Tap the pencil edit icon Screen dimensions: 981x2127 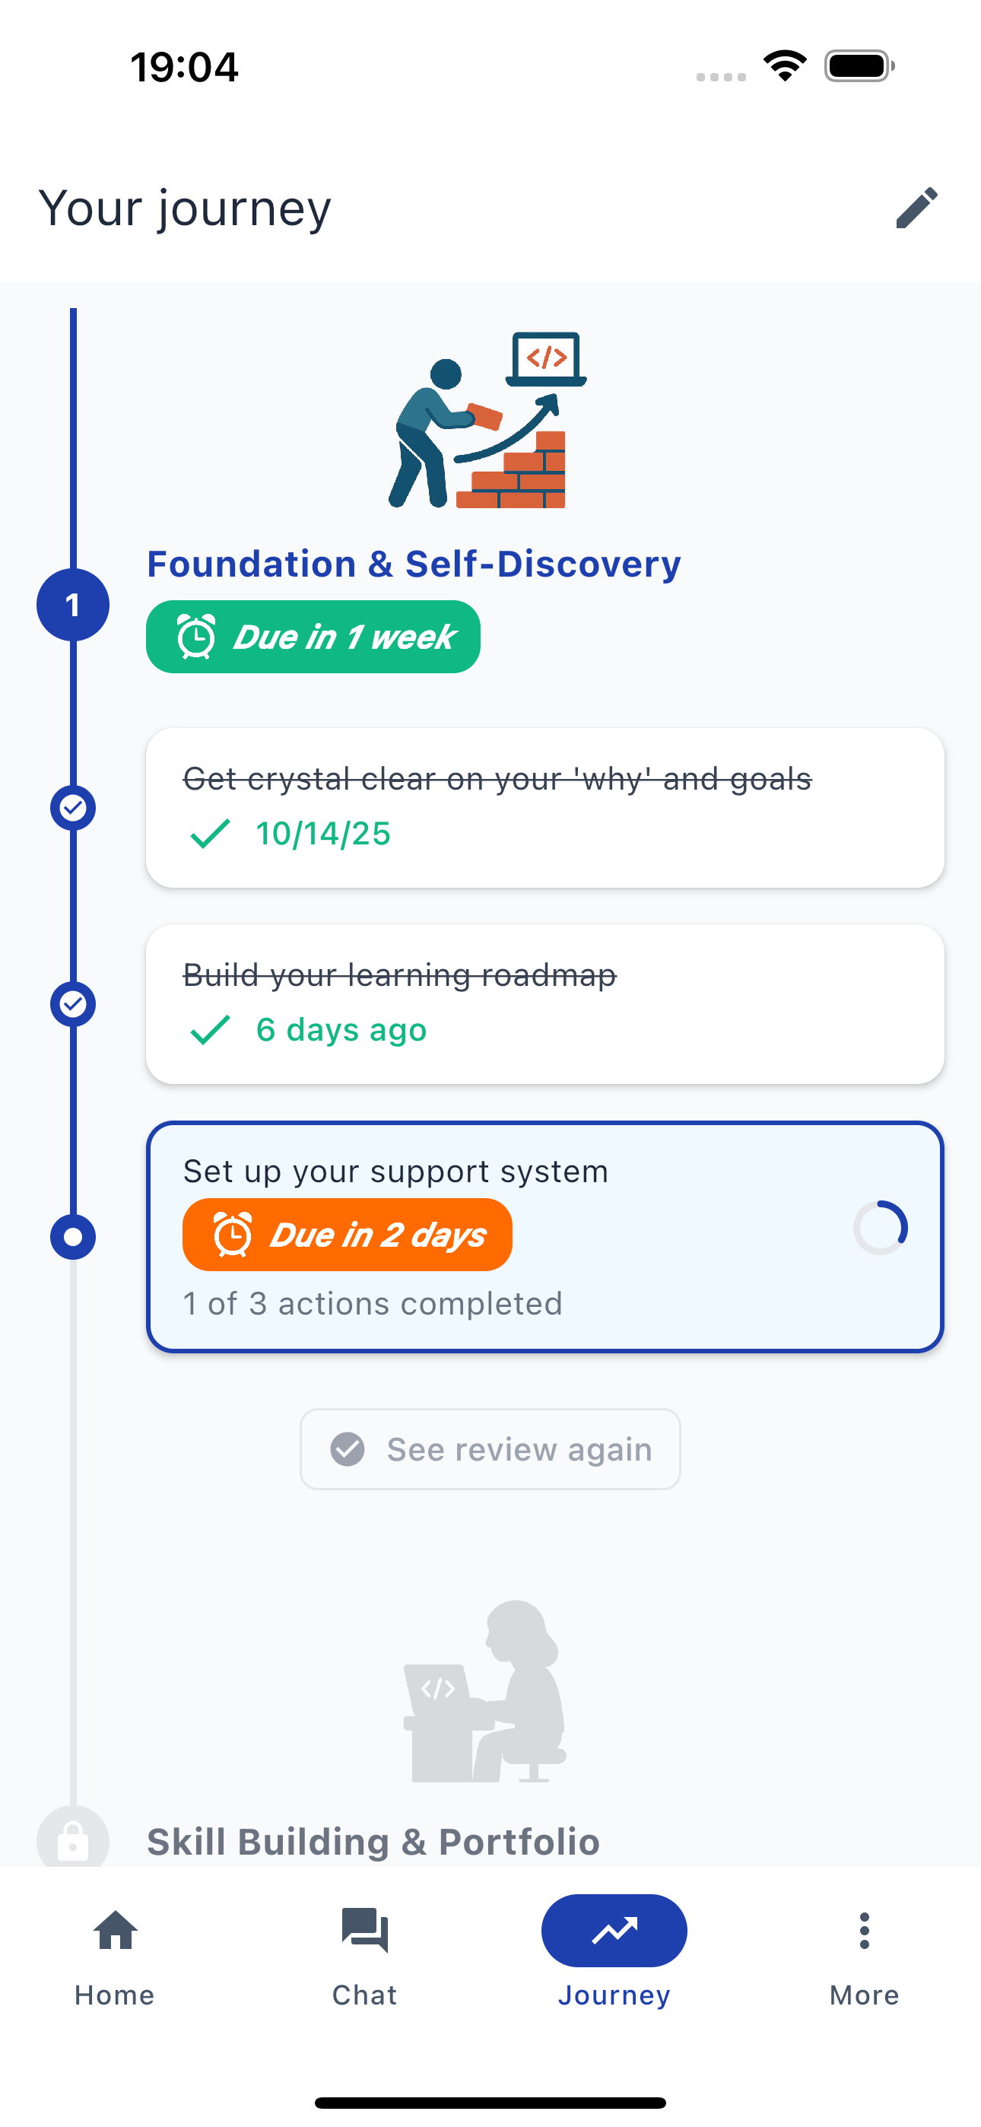click(916, 207)
